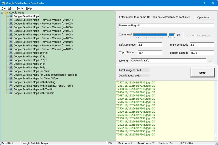This screenshot has width=218, height=145.
Task: Click icon for Maps with Traffic entry
Action: [x=11, y=89]
